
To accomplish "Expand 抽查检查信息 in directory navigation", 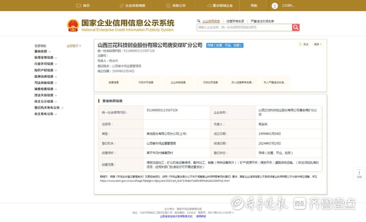I will coord(46,89).
